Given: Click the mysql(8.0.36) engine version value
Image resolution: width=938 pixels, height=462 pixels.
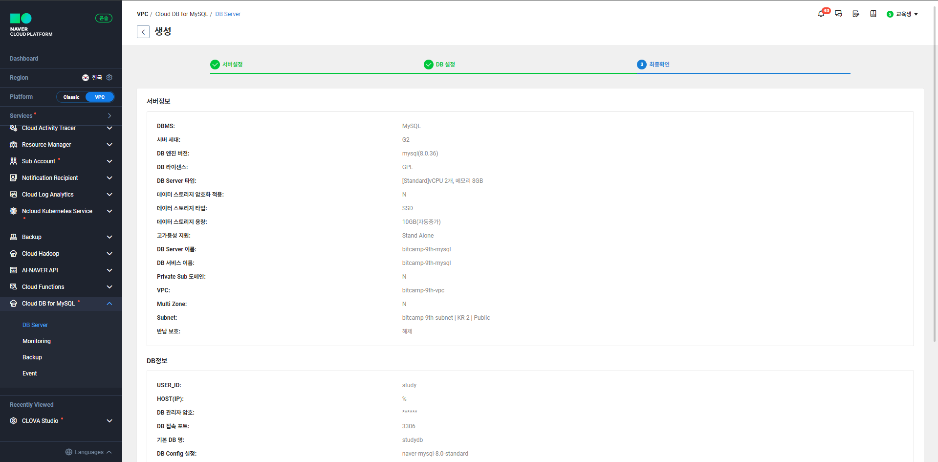Looking at the screenshot, I should (420, 154).
